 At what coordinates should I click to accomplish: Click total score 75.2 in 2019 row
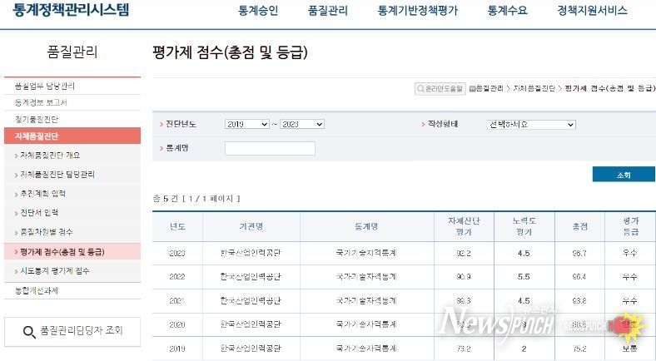(579, 349)
